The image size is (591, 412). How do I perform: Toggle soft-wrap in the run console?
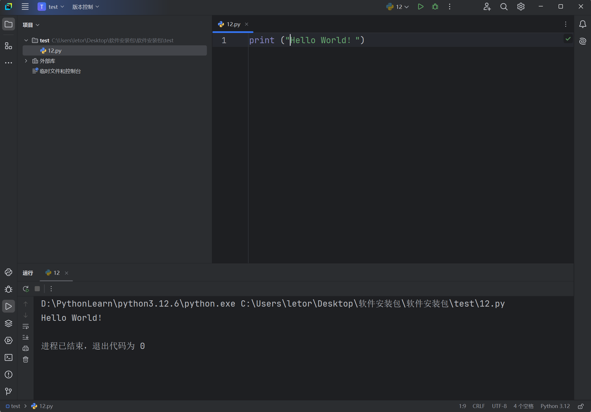pyautogui.click(x=26, y=326)
